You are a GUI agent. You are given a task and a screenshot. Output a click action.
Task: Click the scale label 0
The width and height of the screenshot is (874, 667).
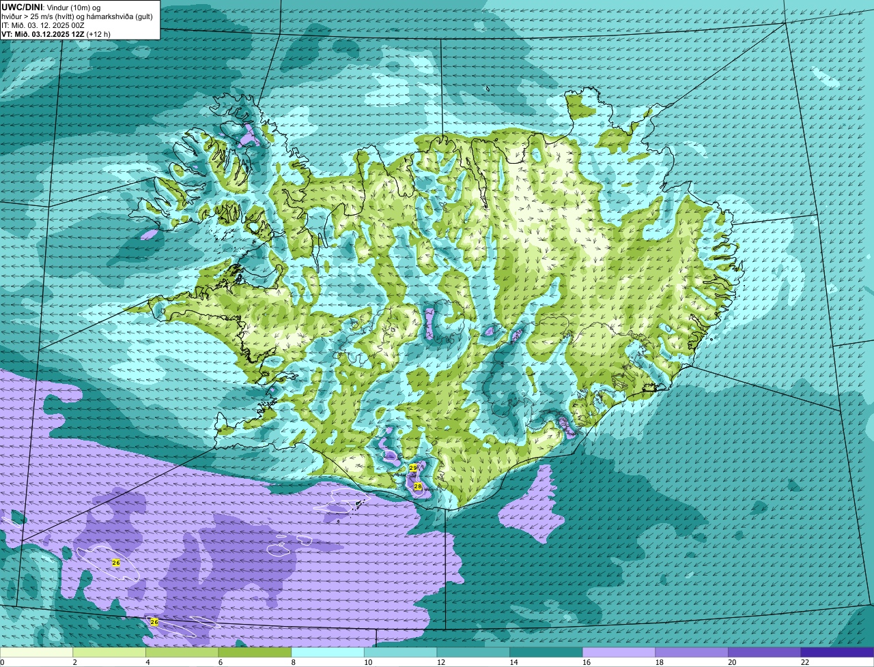click(2, 662)
